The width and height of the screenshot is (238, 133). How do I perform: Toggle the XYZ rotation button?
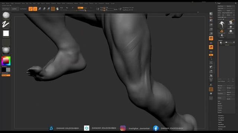pos(211,55)
